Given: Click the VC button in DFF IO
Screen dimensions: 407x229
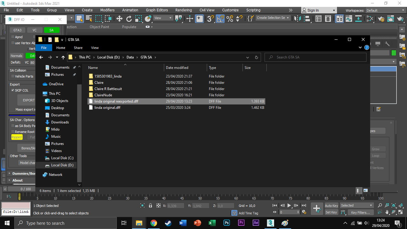Looking at the screenshot, I should (x=35, y=30).
